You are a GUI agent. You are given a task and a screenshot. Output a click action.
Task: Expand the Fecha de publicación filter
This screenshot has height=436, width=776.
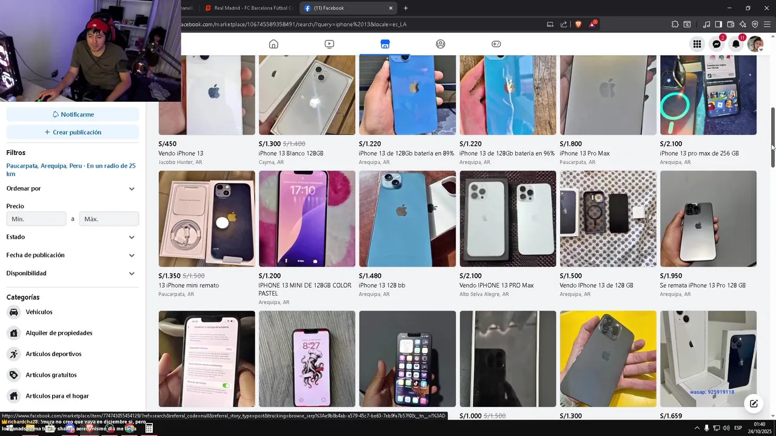71,255
